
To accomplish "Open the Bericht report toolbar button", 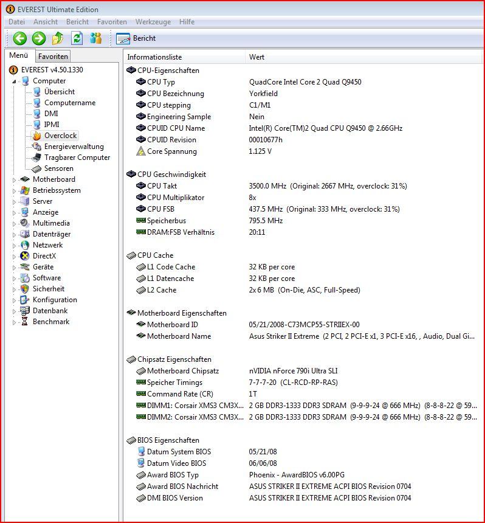I will 136,38.
